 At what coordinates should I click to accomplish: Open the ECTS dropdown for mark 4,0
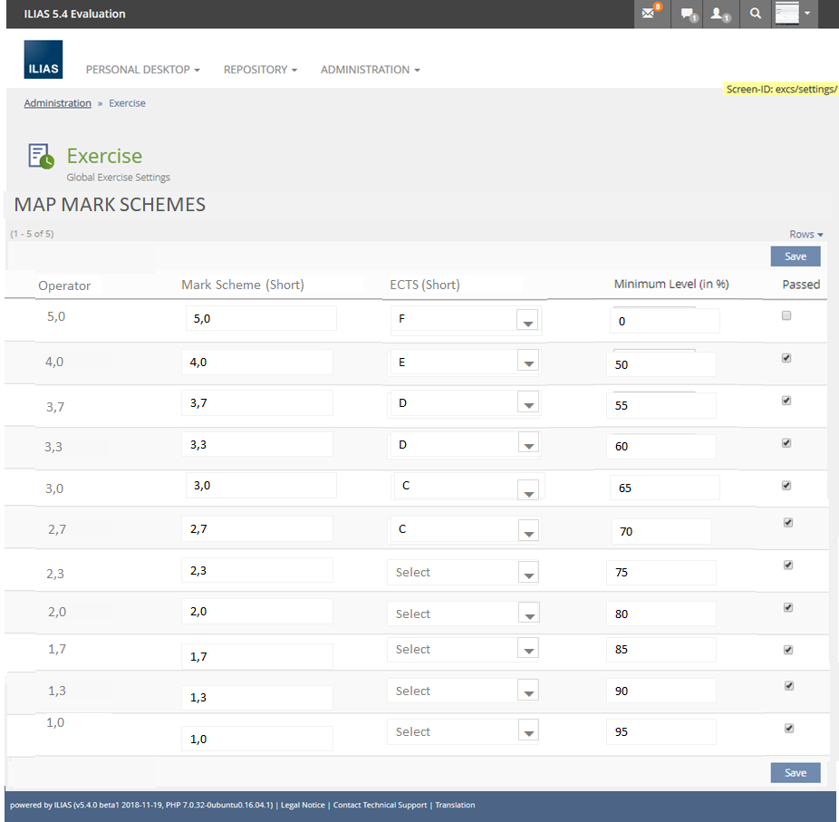pyautogui.click(x=527, y=363)
